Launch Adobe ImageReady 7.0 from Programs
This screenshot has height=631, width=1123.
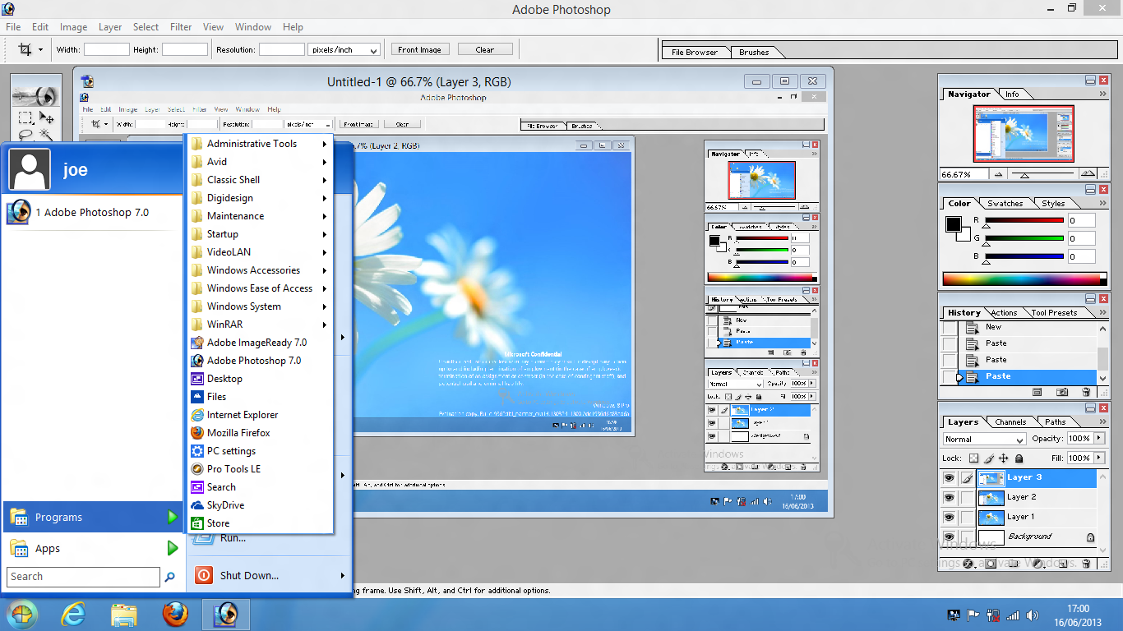click(260, 343)
